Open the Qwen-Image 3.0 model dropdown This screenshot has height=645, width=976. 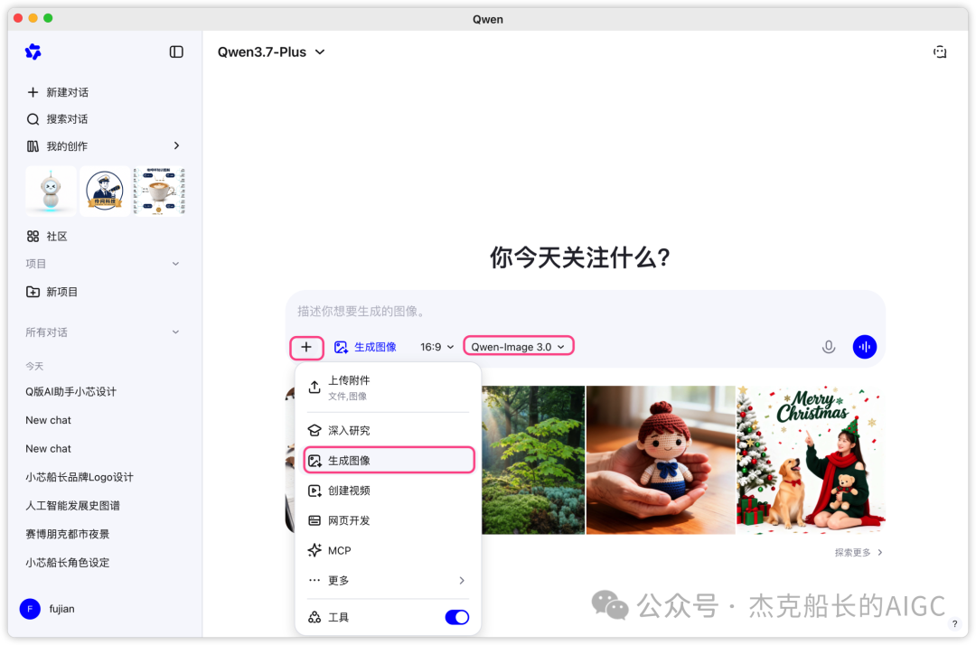519,347
